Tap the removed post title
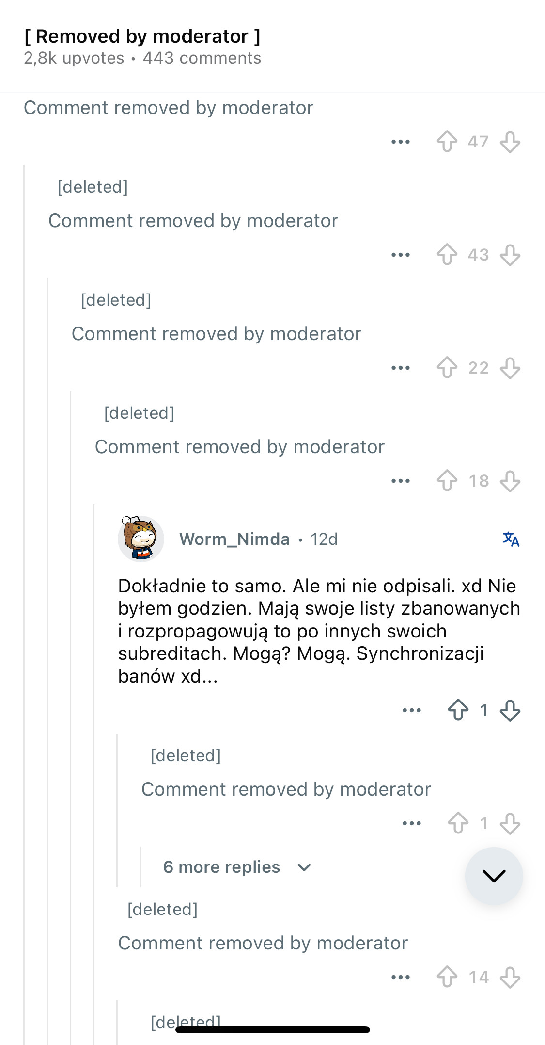This screenshot has height=1045, width=545. click(x=142, y=36)
